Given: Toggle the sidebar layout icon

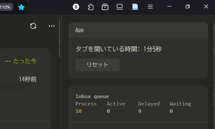Looking at the screenshot, I should (x=120, y=7).
